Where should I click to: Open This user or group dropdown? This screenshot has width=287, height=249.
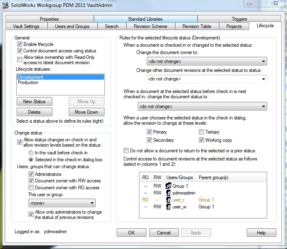coord(62,203)
